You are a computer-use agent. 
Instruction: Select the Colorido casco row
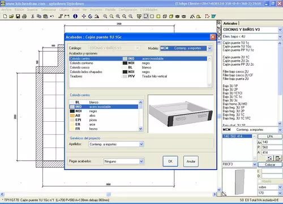[138, 67]
